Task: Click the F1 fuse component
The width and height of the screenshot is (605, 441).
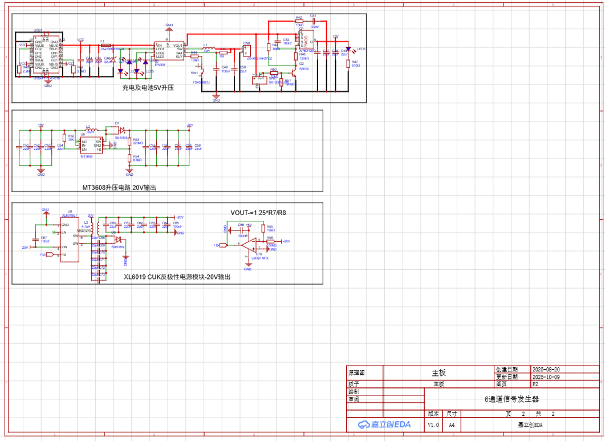Action: coord(105,45)
